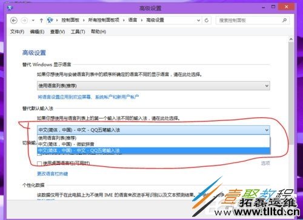Open the 工具(T) menu
The image size is (303, 220).
pos(78,31)
